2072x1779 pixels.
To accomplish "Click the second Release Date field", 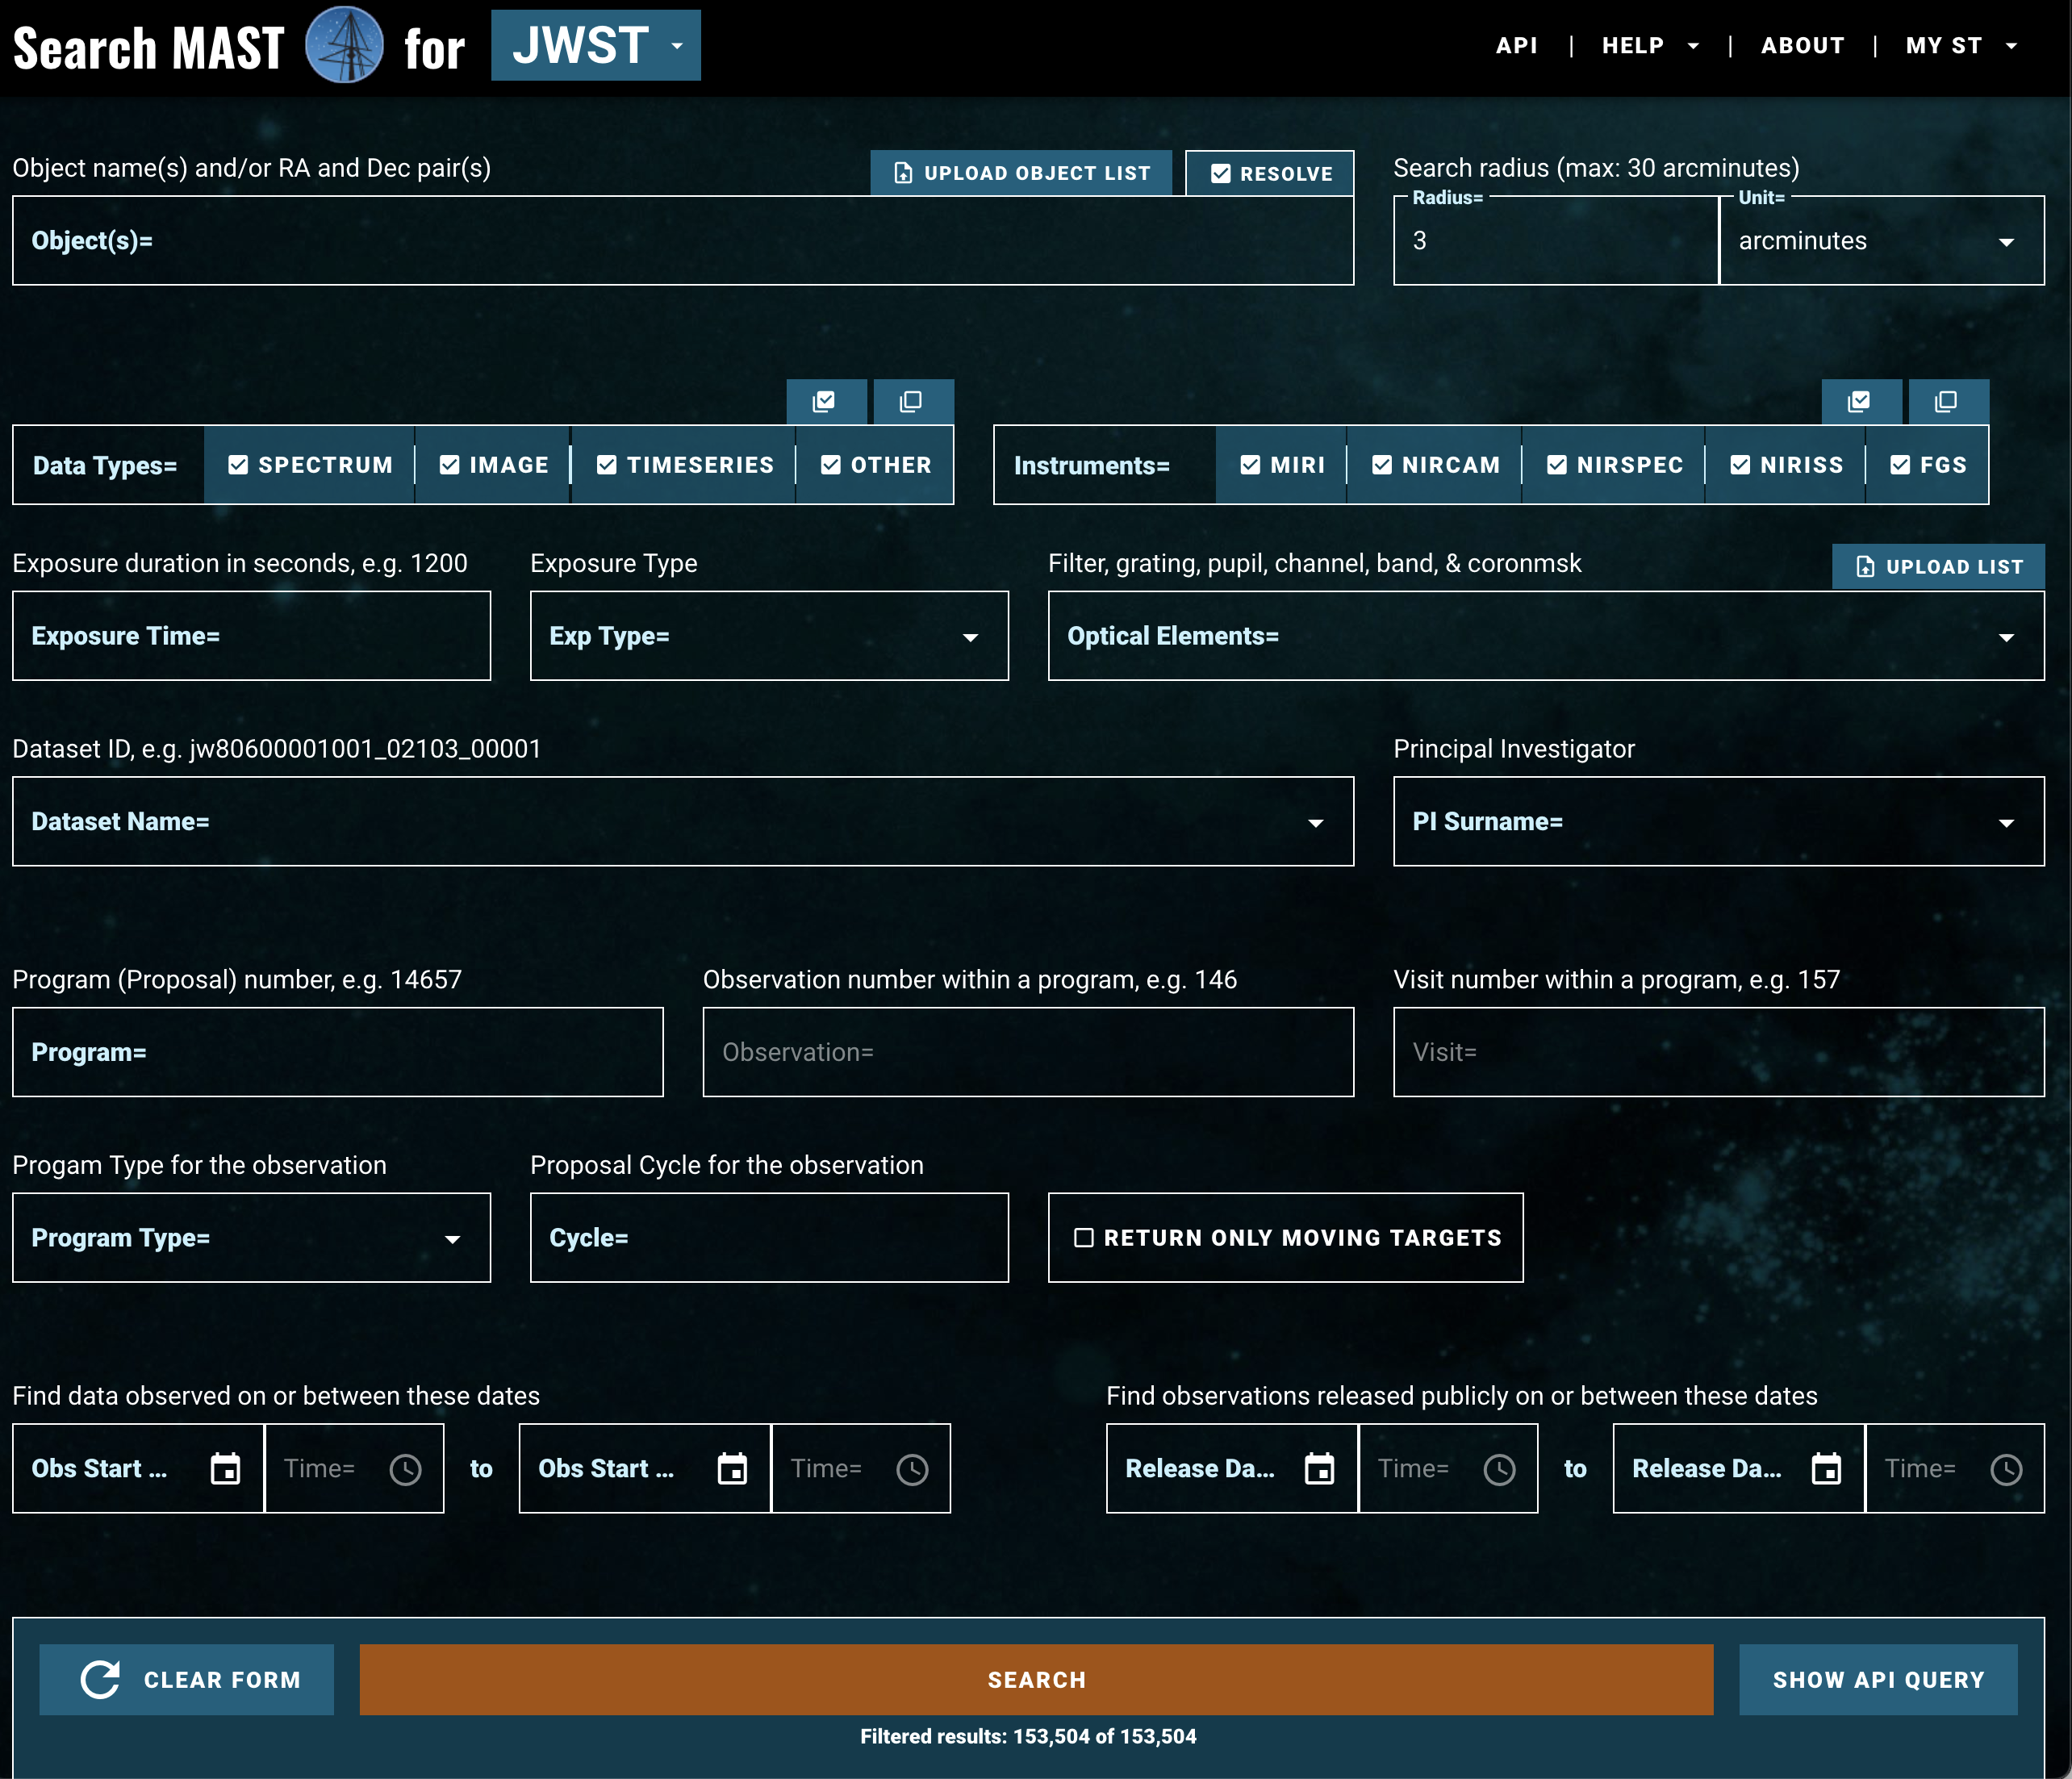I will [1739, 1469].
